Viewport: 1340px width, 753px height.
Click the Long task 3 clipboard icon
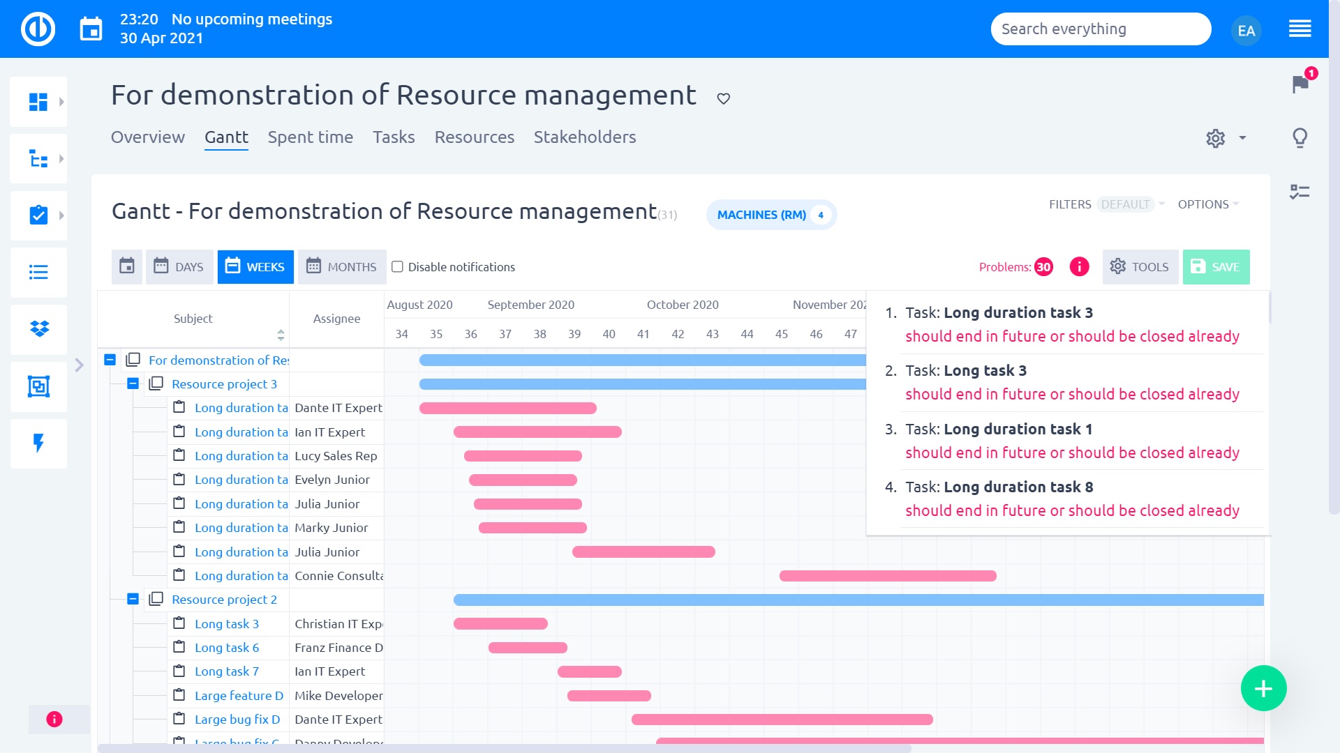pos(179,623)
